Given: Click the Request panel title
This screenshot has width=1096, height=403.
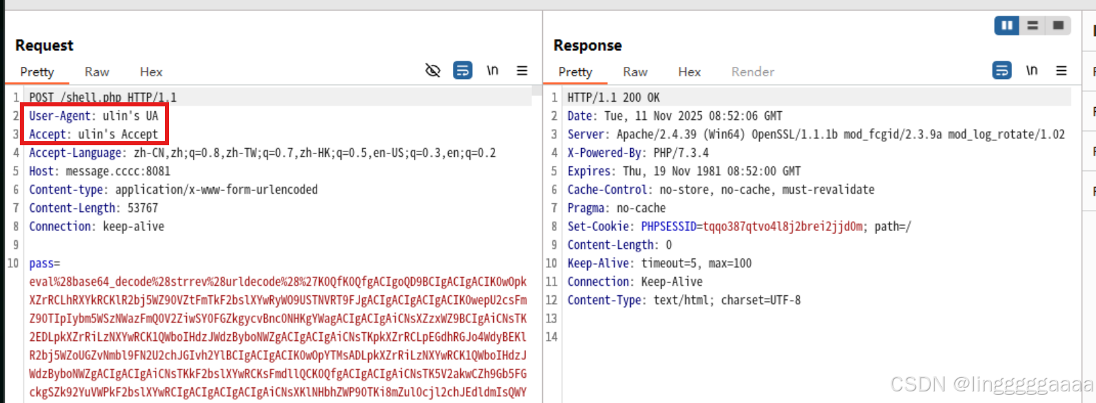Looking at the screenshot, I should click(44, 46).
